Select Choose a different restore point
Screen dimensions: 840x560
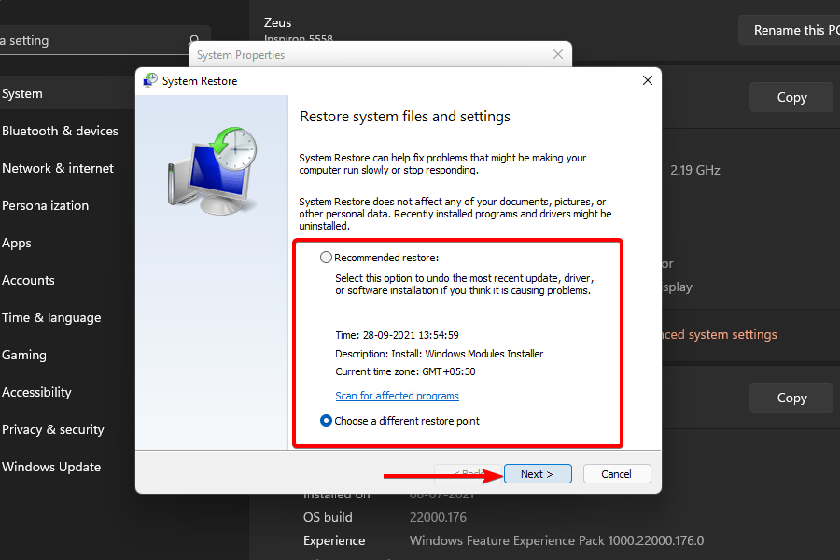click(x=327, y=421)
